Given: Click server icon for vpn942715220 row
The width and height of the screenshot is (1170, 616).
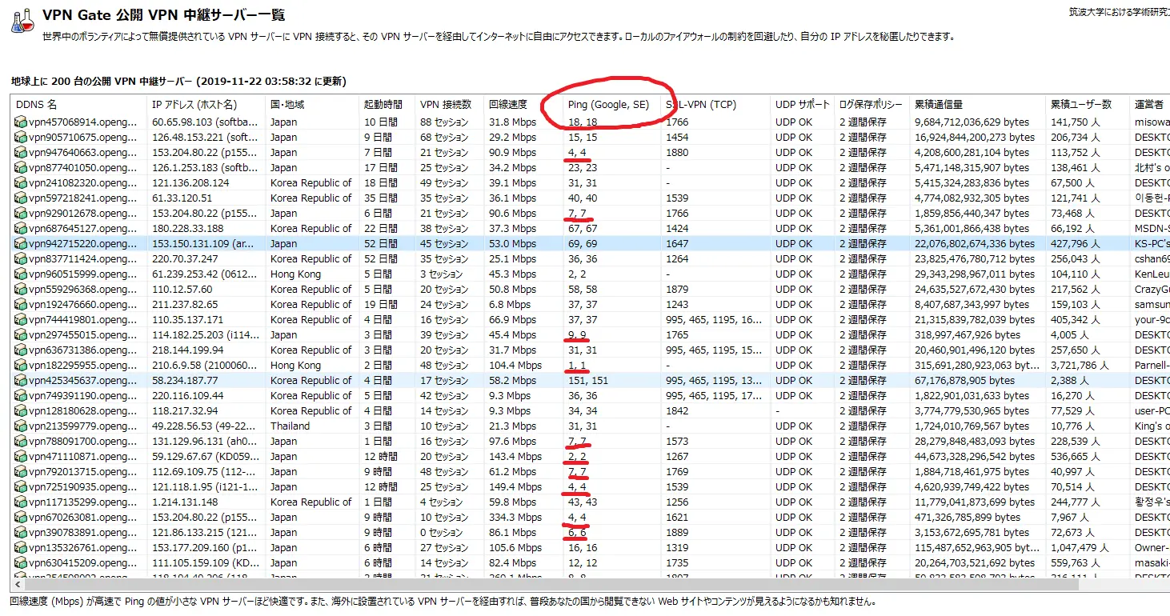Looking at the screenshot, I should pos(20,244).
